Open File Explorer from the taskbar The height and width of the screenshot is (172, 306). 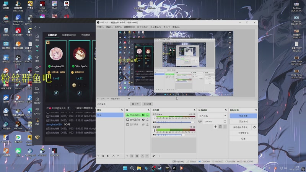(x=139, y=168)
